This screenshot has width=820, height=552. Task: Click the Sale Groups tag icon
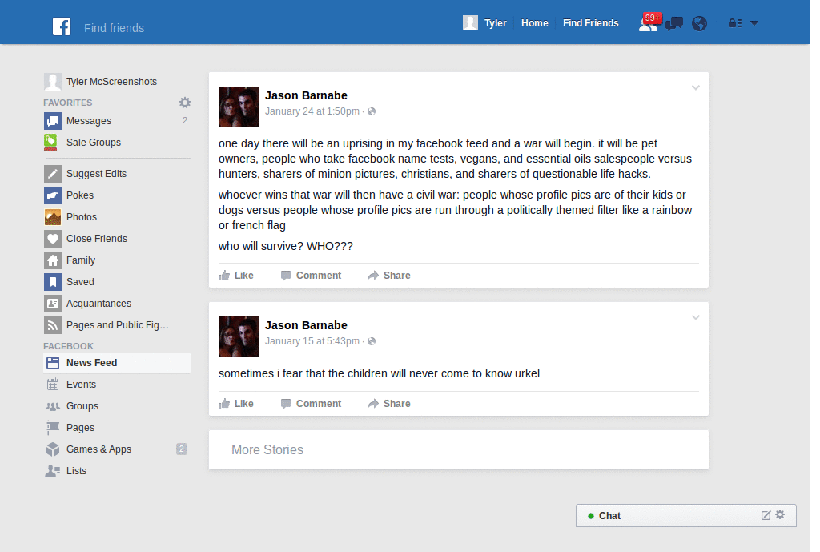coord(50,143)
